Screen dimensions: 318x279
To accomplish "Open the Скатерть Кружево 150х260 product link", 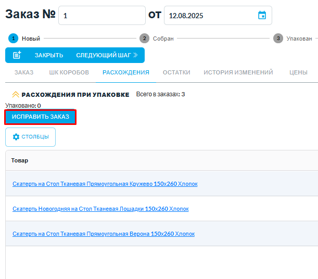I will pyautogui.click(x=105, y=184).
